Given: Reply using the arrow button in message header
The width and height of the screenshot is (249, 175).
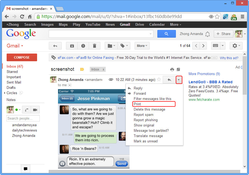Looking at the screenshot, I should coord(169,80).
